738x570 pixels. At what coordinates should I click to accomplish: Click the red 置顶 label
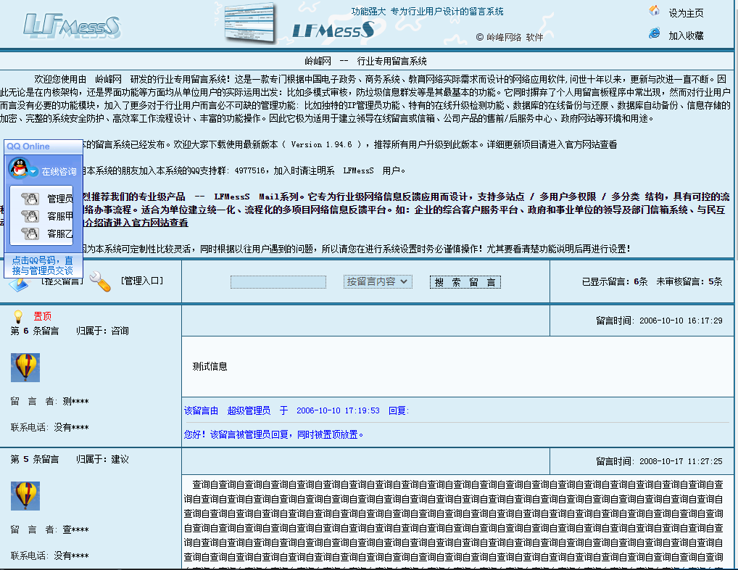[x=42, y=316]
